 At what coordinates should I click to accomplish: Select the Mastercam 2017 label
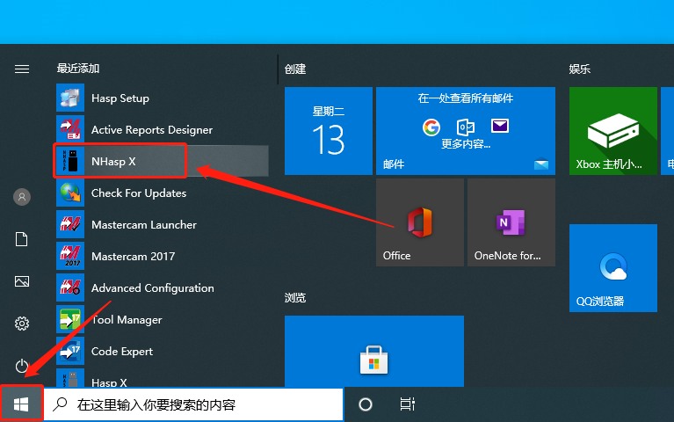click(134, 257)
